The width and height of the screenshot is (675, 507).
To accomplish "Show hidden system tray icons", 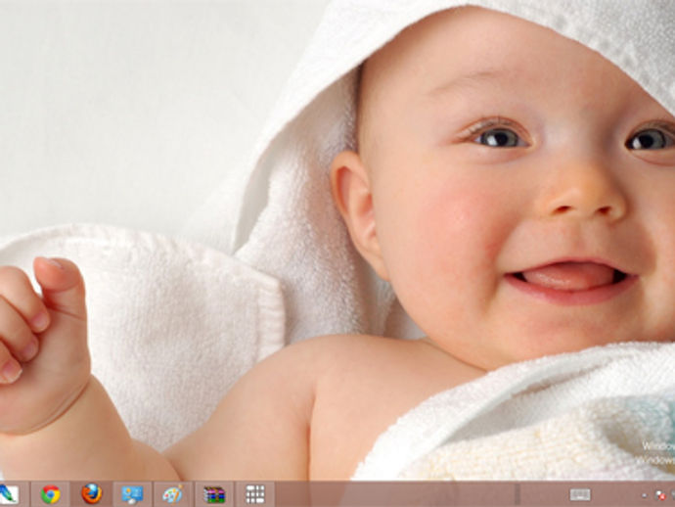I will (x=644, y=495).
